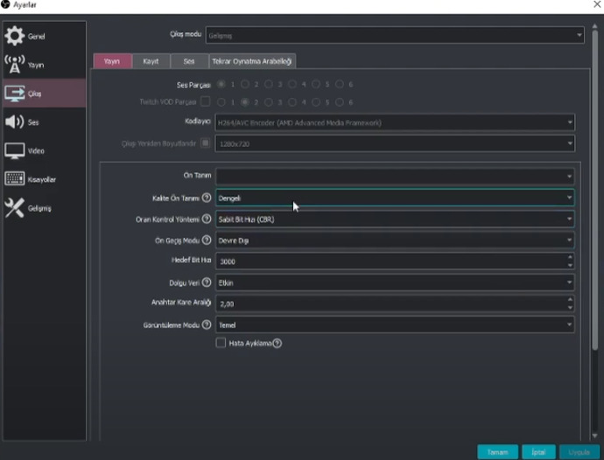Click the İptal button
Image resolution: width=604 pixels, height=460 pixels.
(538, 452)
